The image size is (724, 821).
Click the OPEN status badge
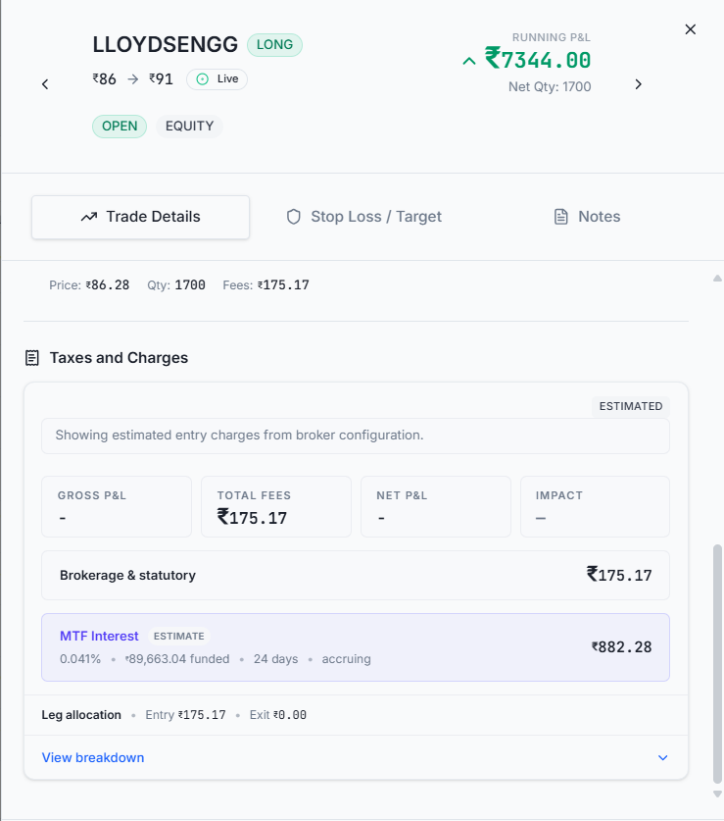(120, 127)
